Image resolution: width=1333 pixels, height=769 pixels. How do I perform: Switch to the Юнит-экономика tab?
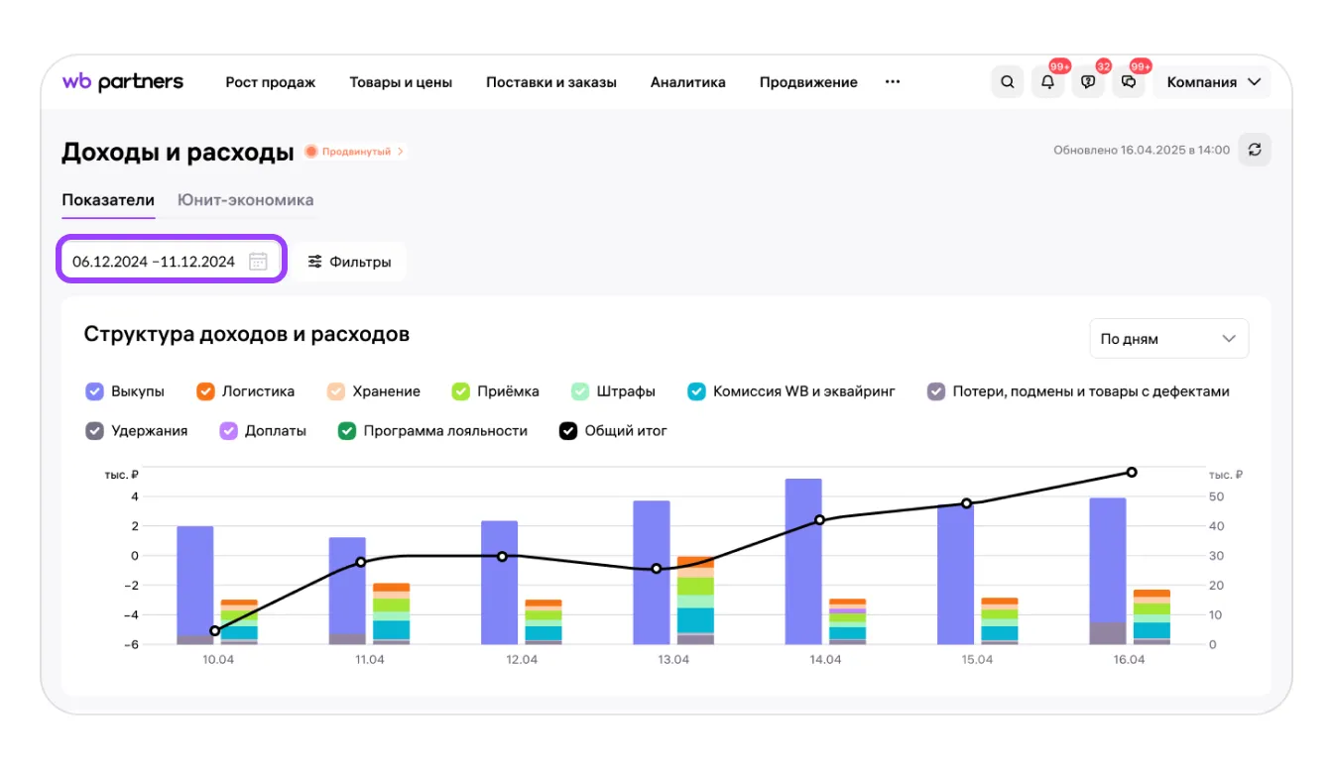(x=245, y=200)
